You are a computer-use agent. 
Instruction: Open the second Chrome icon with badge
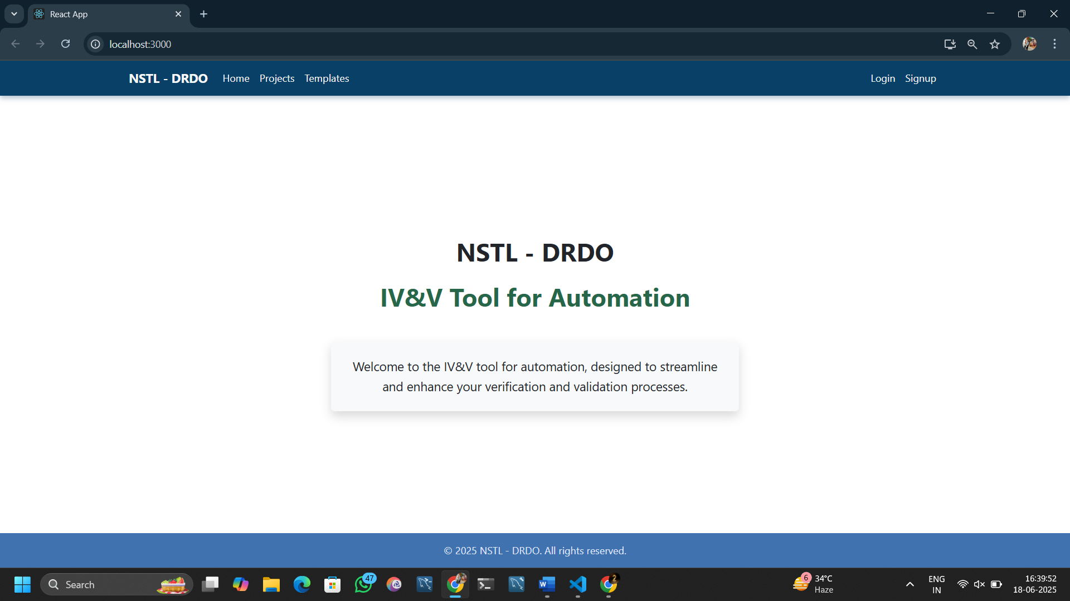point(609,584)
